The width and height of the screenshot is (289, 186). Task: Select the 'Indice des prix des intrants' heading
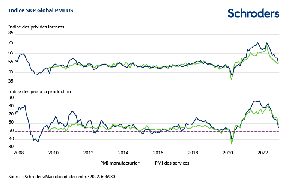point(36,27)
